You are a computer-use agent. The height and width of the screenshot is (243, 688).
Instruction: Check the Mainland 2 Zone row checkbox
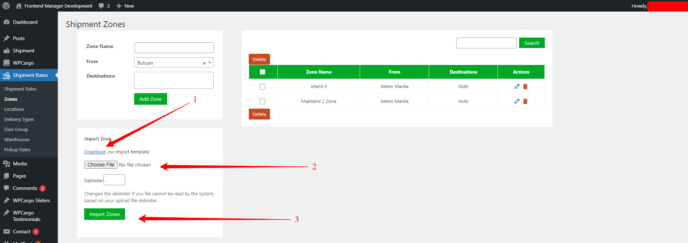[262, 101]
